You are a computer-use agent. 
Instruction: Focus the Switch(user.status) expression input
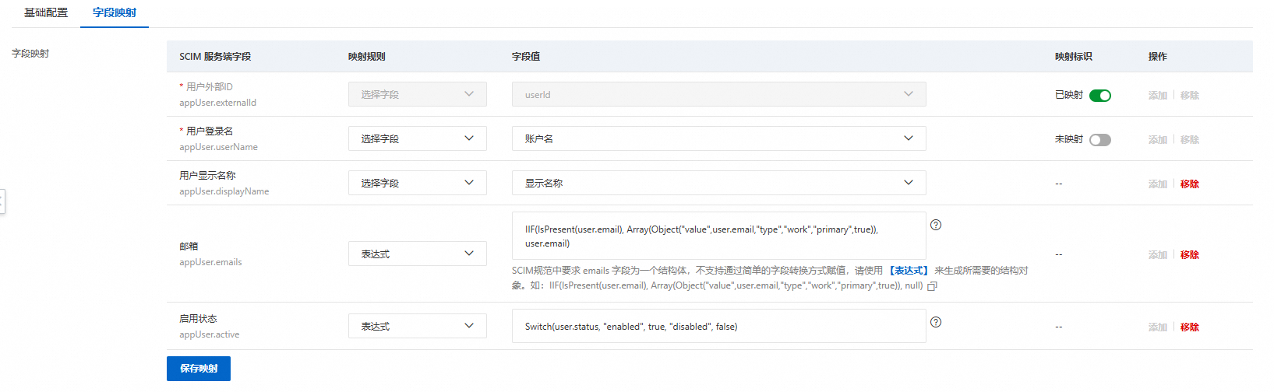(x=719, y=326)
